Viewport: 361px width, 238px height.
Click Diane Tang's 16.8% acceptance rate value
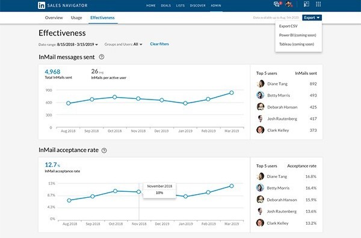[311, 176]
